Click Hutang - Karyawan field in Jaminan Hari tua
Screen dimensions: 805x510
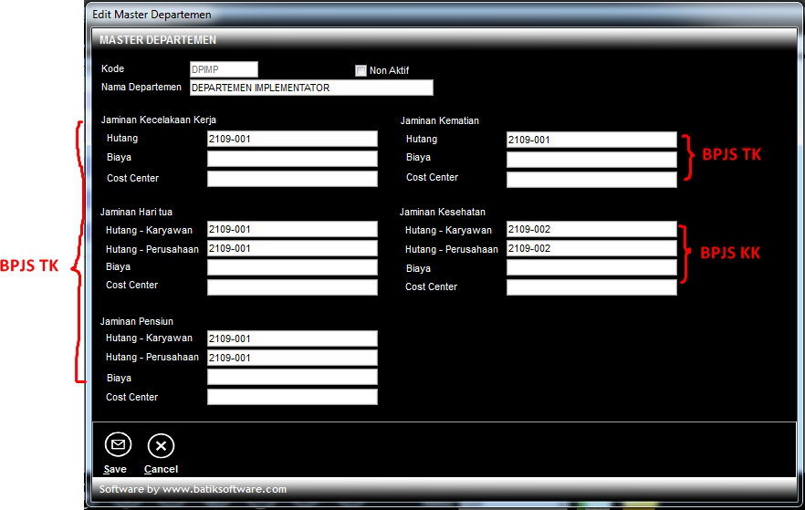pyautogui.click(x=292, y=229)
